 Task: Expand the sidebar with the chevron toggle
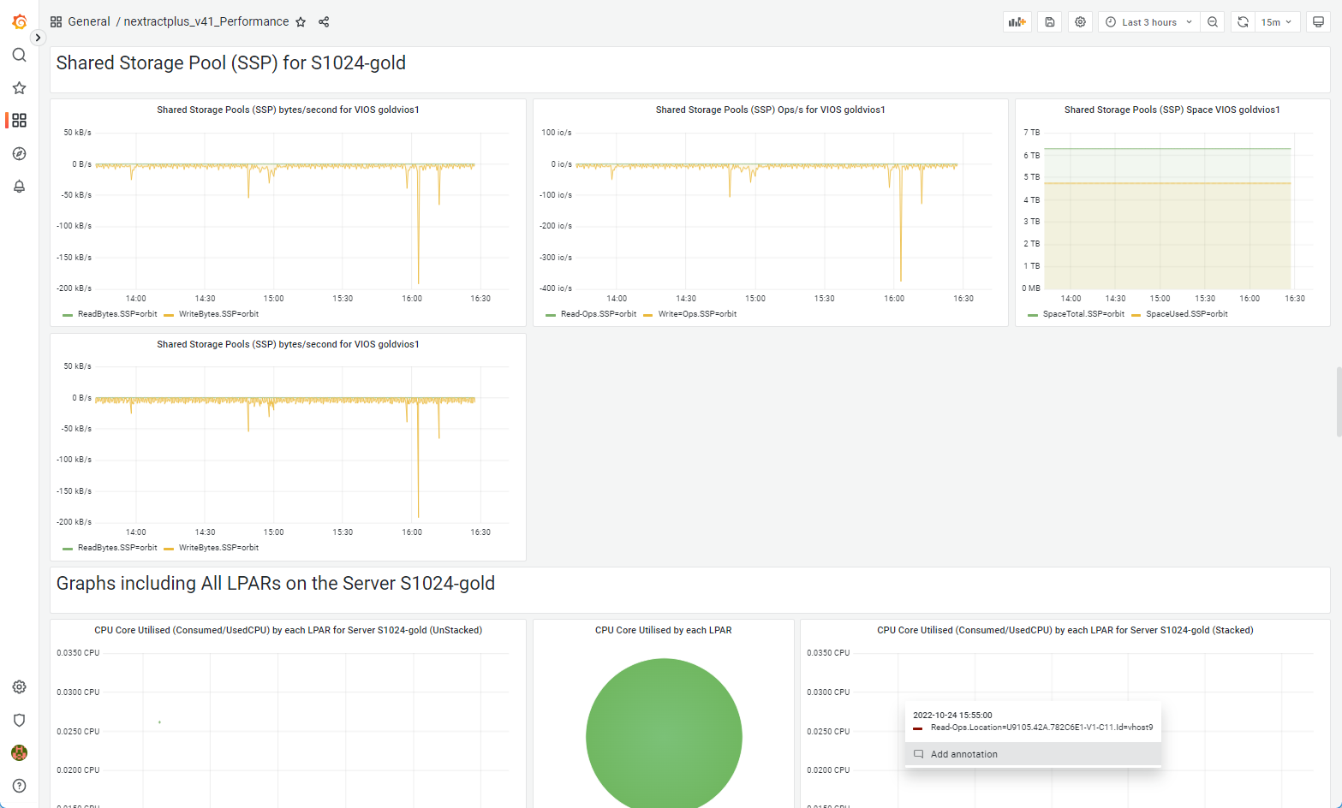(38, 38)
